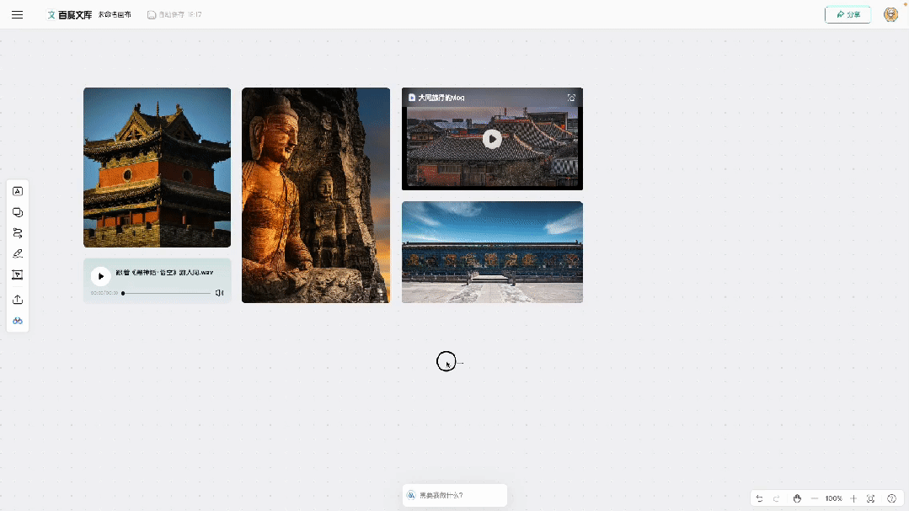Click the untitled canvas name text

[115, 14]
